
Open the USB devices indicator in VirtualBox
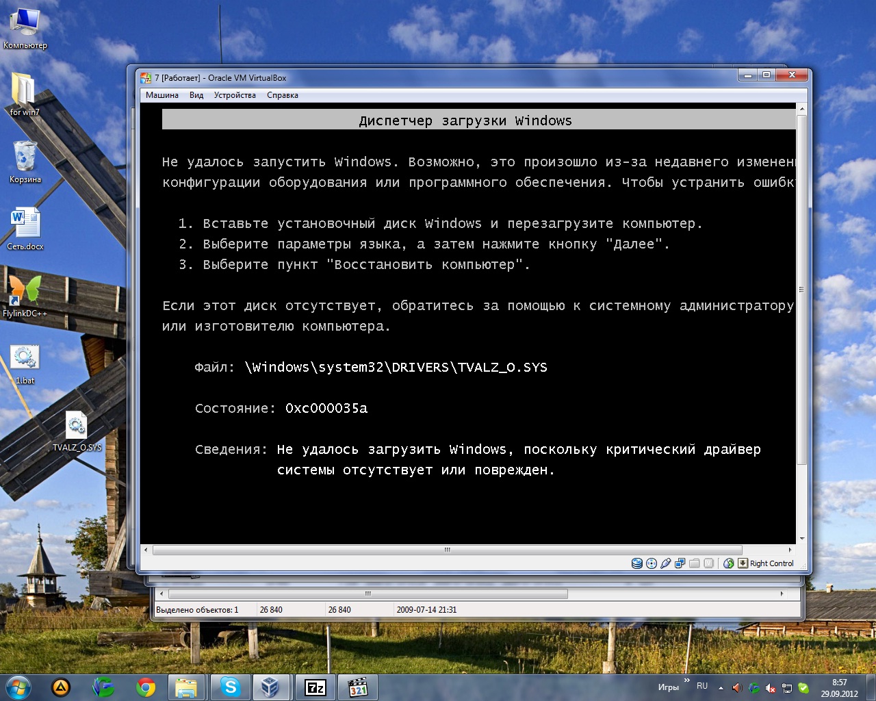pyautogui.click(x=666, y=563)
